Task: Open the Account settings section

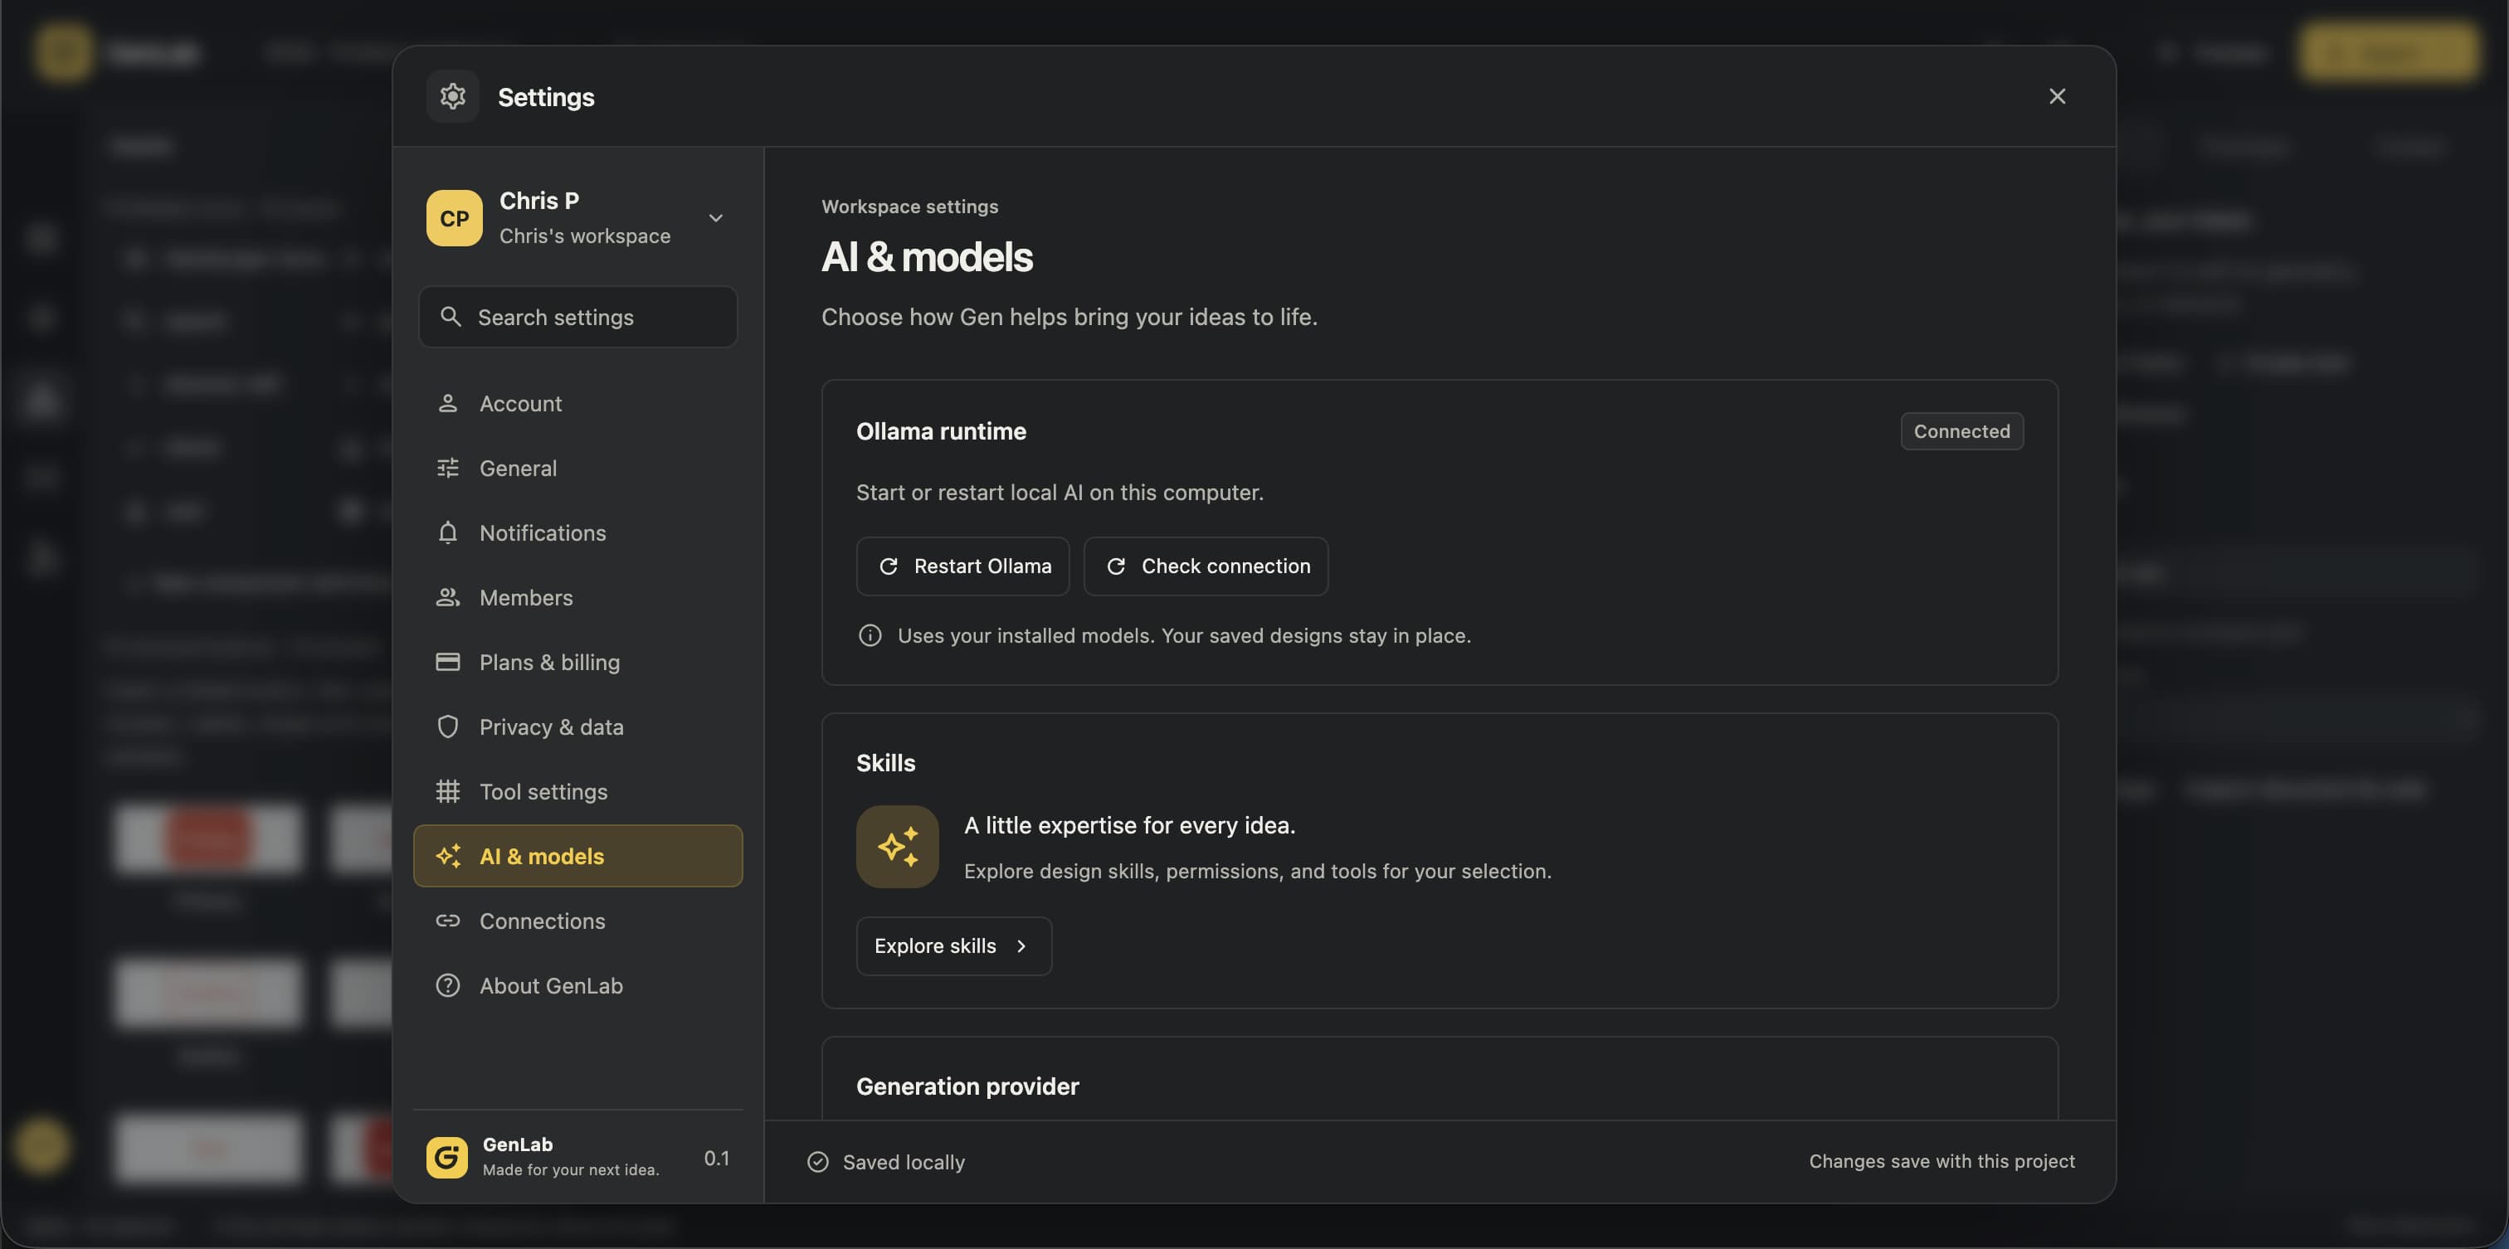Action: pyautogui.click(x=577, y=403)
